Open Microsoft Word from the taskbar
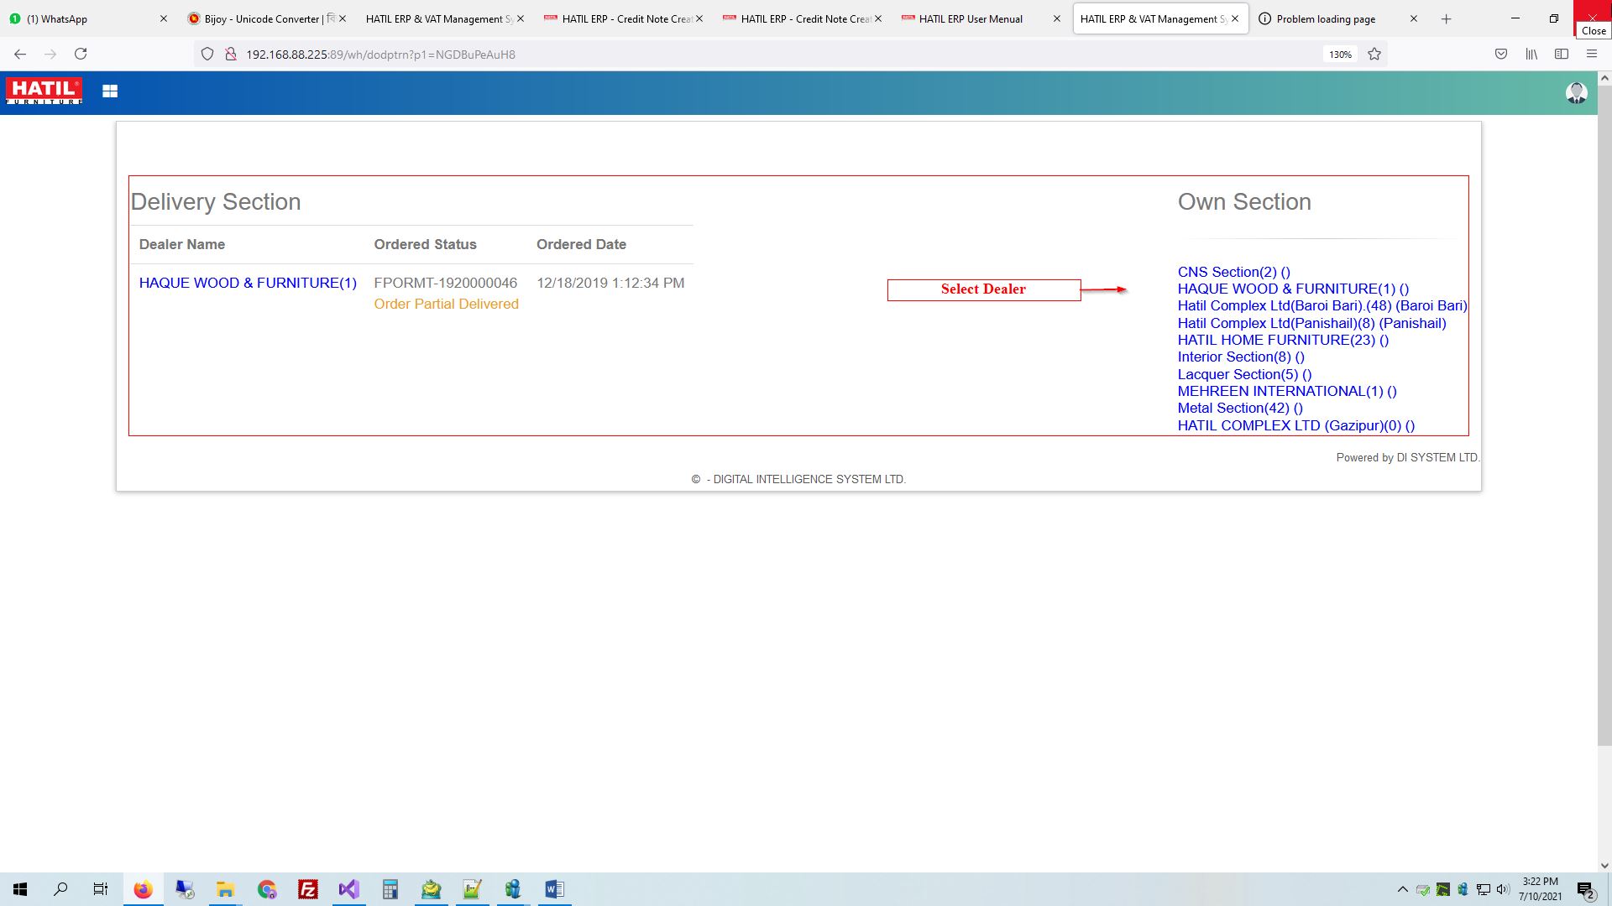Screen dimensions: 1612x906 (x=554, y=889)
